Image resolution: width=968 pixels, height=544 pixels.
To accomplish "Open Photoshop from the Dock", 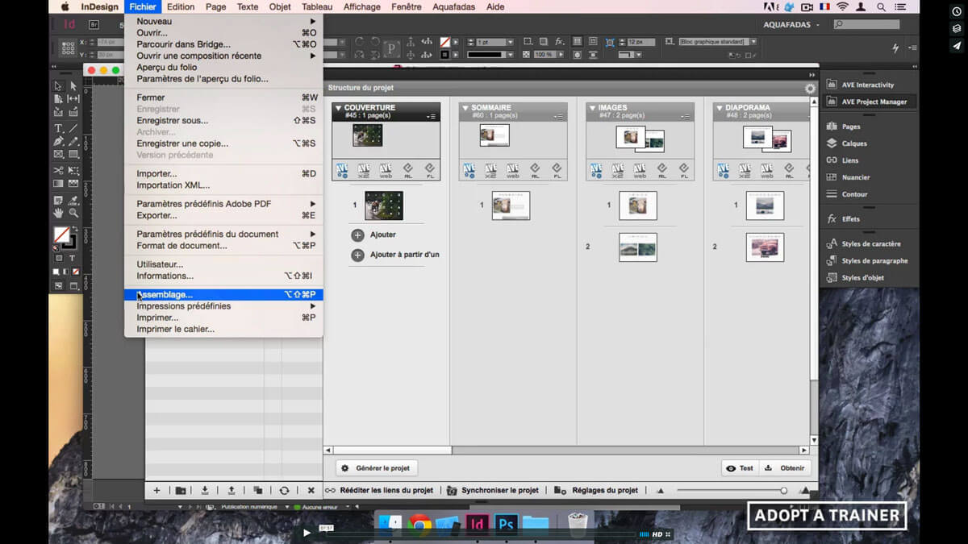I will click(506, 523).
